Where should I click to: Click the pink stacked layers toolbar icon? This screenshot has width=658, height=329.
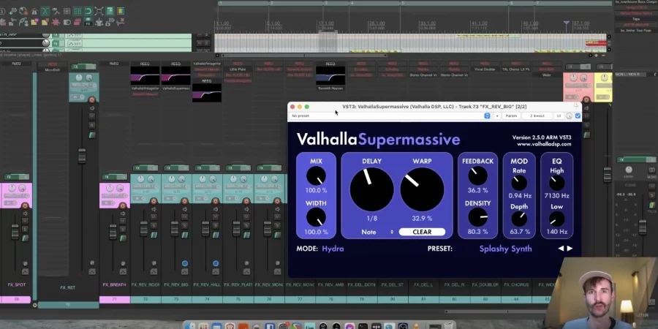pyautogui.click(x=77, y=21)
